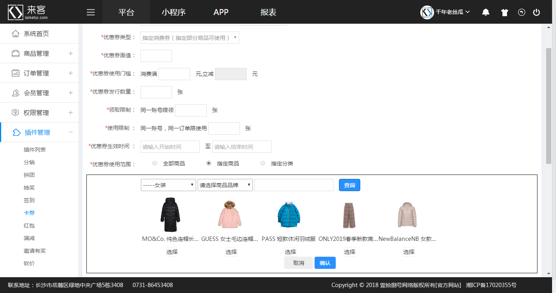The image size is (556, 293).
Task: Focus the 请输入开始时间 date field
Action: click(x=170, y=146)
